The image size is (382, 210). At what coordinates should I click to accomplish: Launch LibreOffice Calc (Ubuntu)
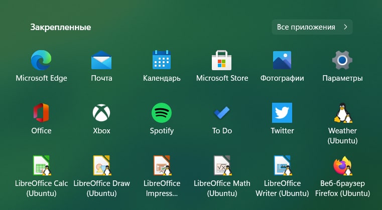pyautogui.click(x=42, y=165)
